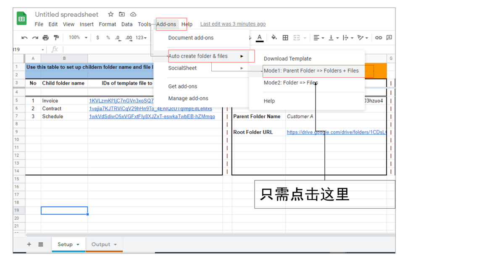Click the Print icon

45,38
